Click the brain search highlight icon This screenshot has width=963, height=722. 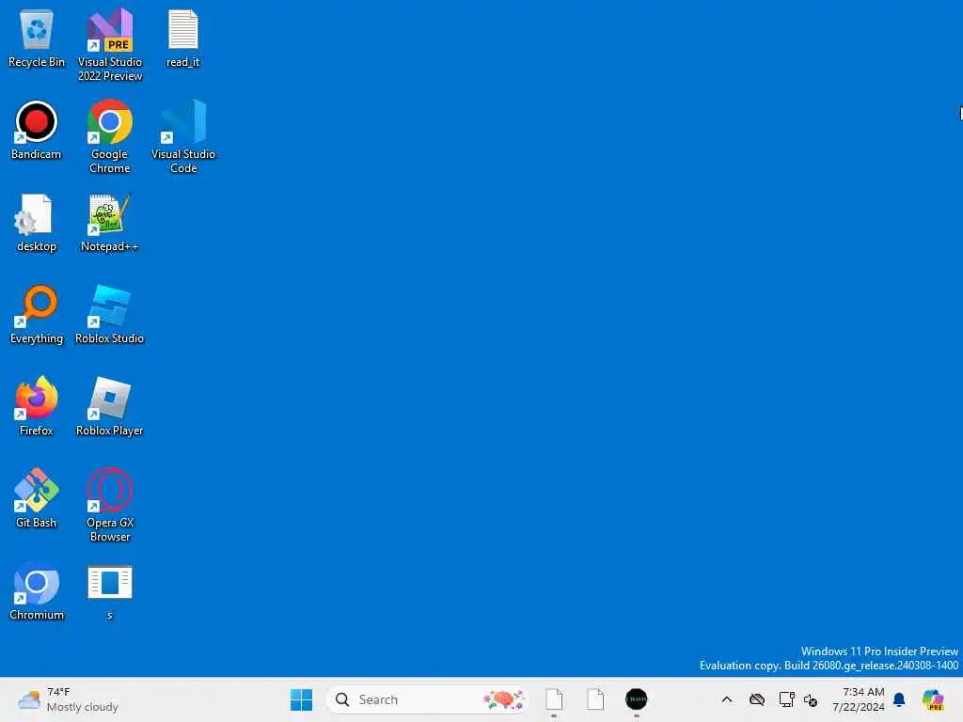pos(504,699)
